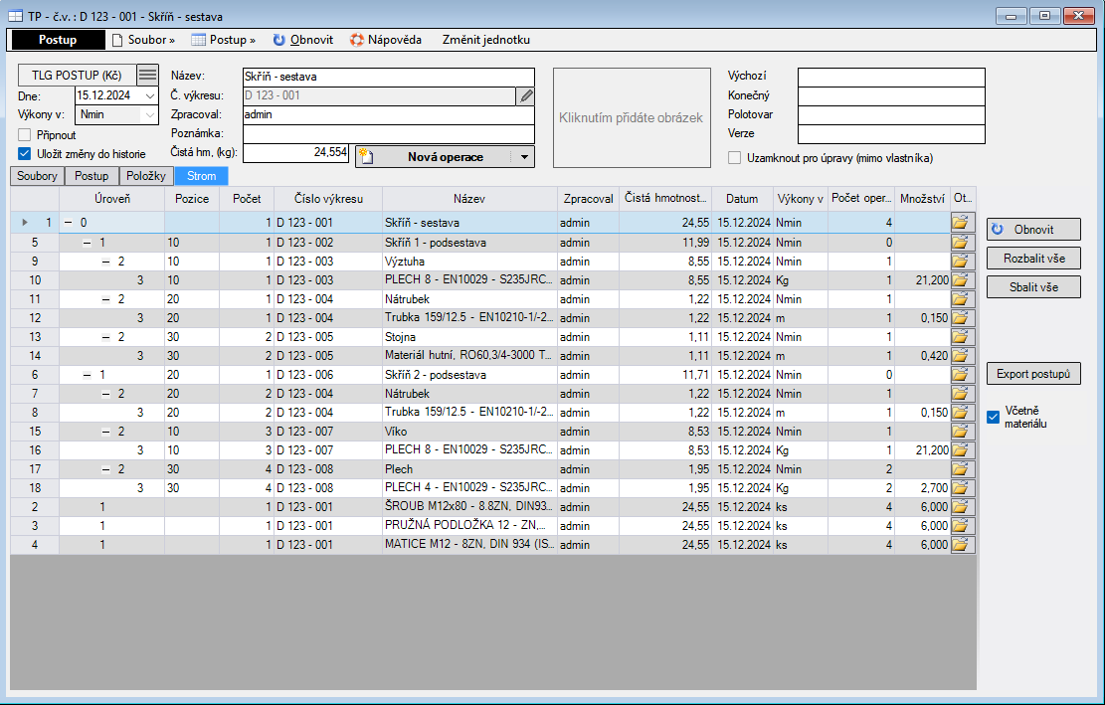This screenshot has height=705, width=1105.
Task: Click the Verze input field
Action: click(891, 134)
